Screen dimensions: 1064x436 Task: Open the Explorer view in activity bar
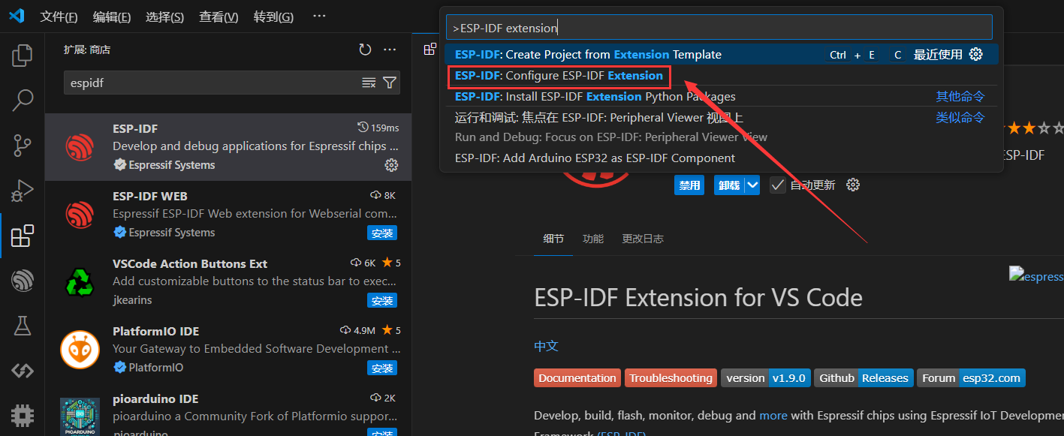tap(22, 55)
